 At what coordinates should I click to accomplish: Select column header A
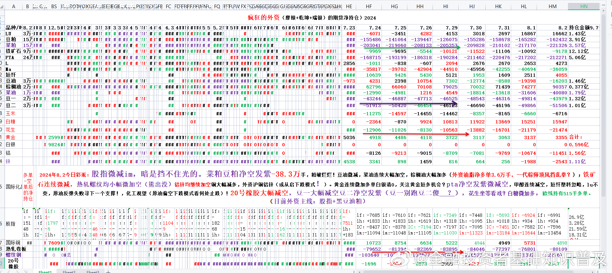[13, 6]
